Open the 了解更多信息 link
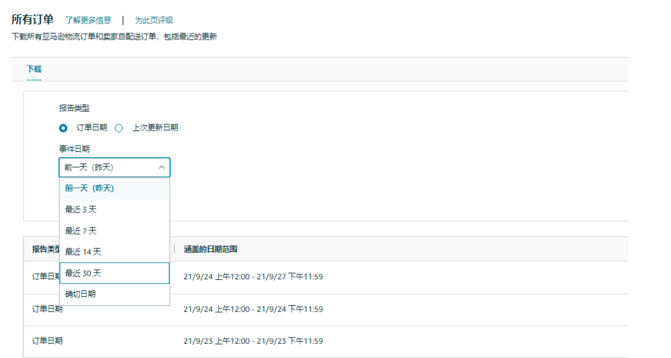 88,20
